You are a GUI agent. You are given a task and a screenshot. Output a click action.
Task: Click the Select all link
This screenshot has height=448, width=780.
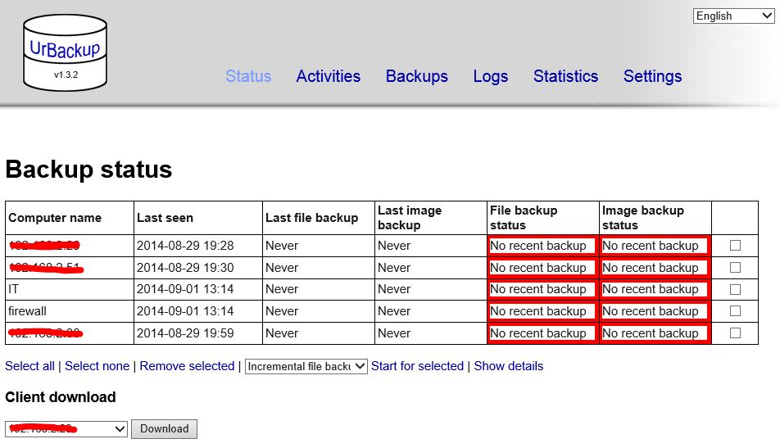point(29,366)
